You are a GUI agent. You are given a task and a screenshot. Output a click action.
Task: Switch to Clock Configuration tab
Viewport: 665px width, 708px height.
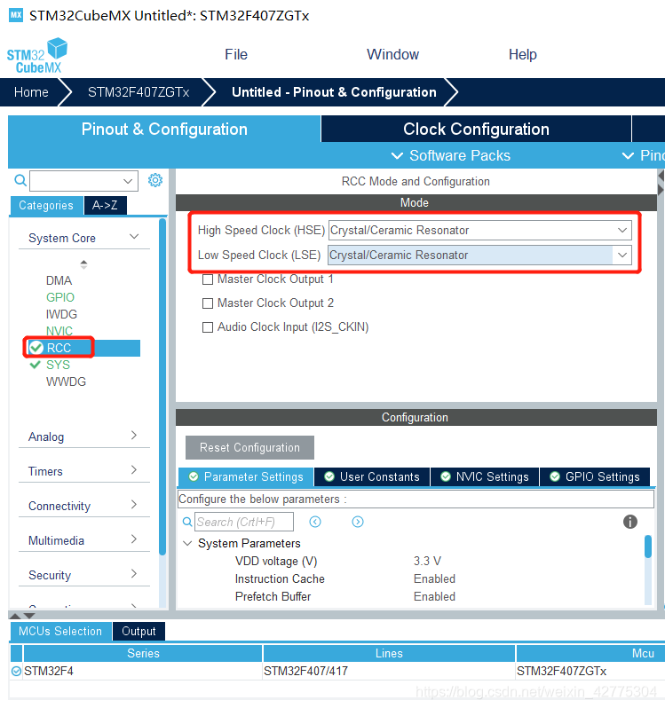click(476, 130)
